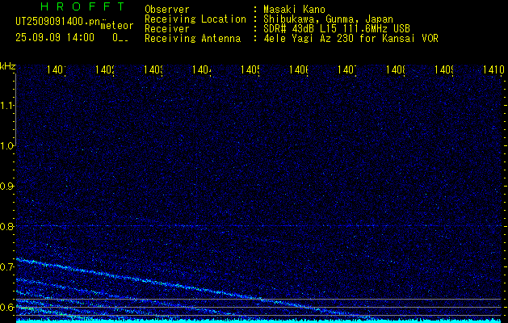Click the 1403 time axis label
The width and height of the screenshot is (508, 323).
point(153,69)
